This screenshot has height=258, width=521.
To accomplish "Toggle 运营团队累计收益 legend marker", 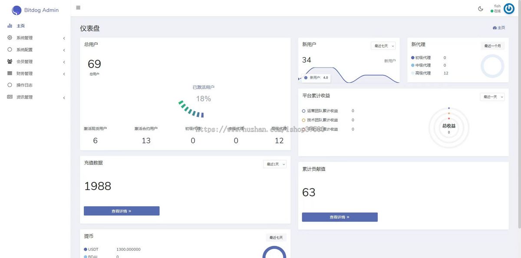I will click(303, 111).
